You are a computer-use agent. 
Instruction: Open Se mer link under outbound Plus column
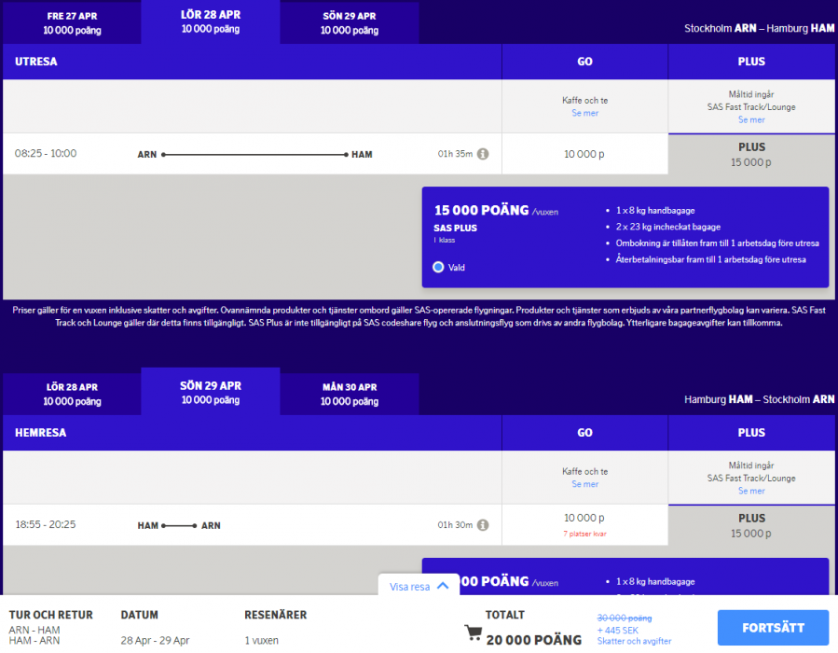751,119
